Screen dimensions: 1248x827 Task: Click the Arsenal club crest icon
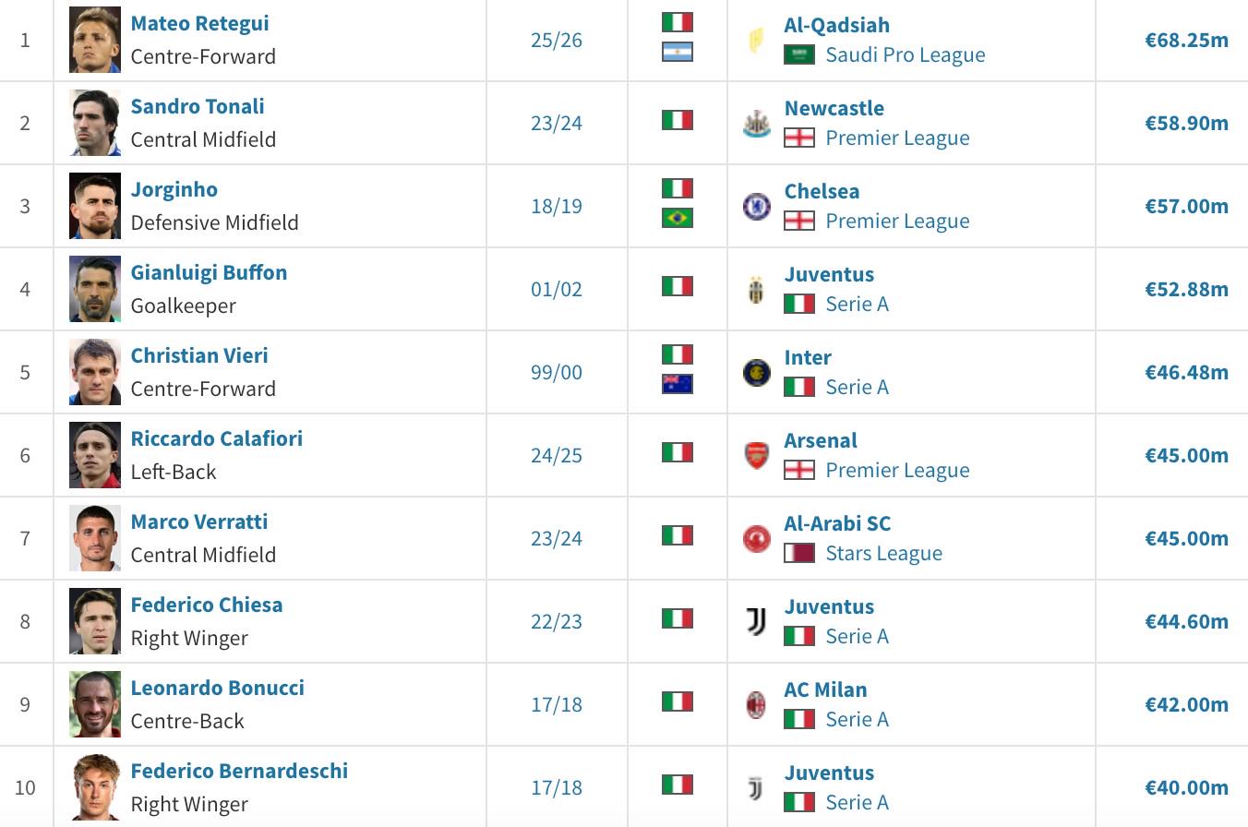click(756, 456)
